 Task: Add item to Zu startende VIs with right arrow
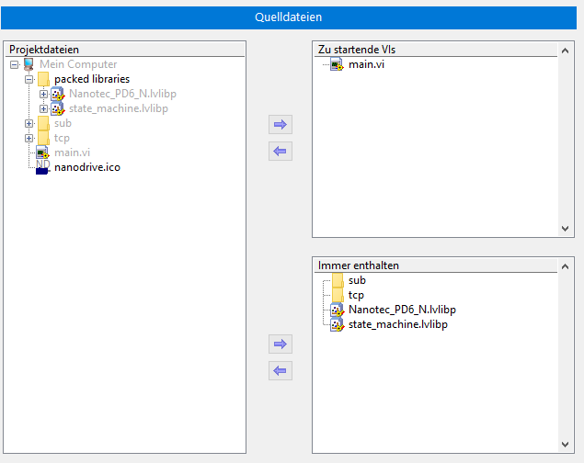click(281, 125)
